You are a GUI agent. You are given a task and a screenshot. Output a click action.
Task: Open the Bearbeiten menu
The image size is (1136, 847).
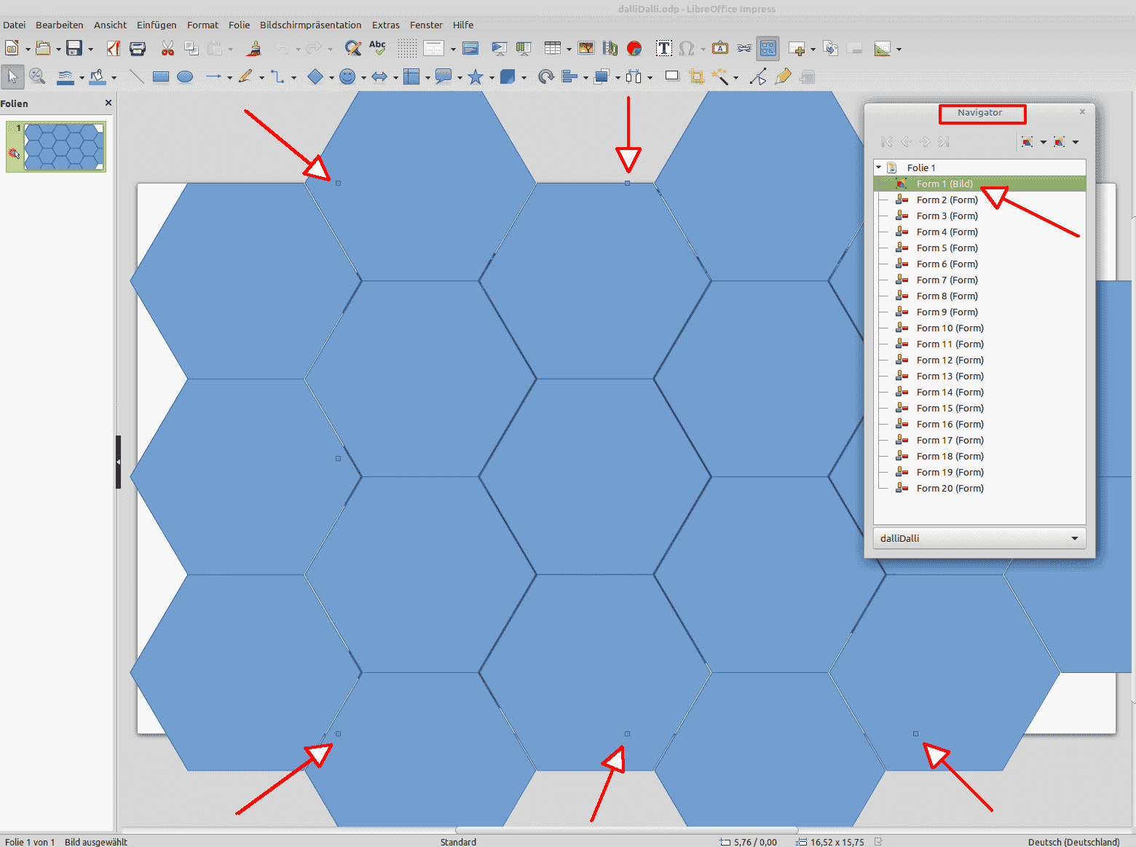click(59, 25)
